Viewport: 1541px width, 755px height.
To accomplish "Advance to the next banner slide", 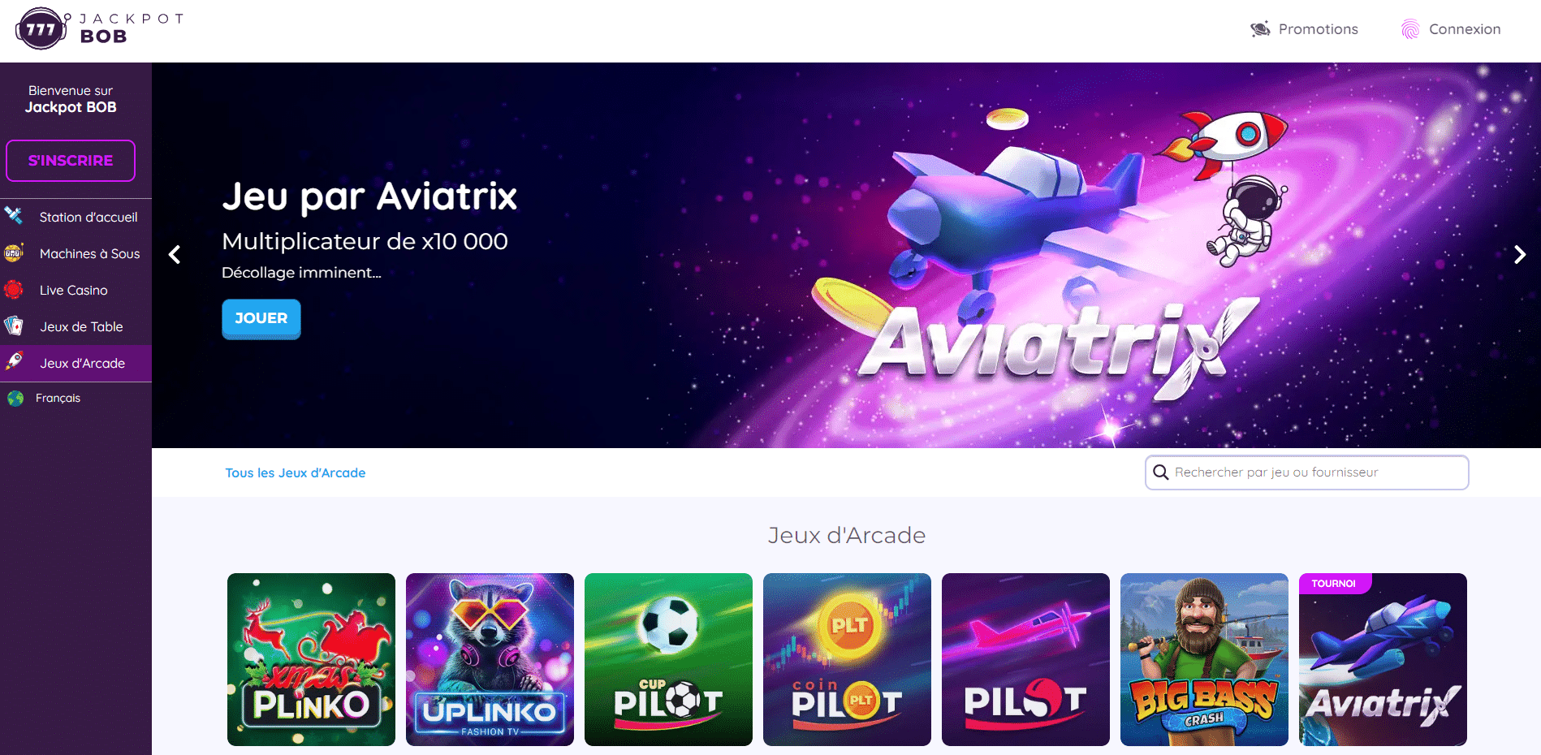I will (1519, 255).
